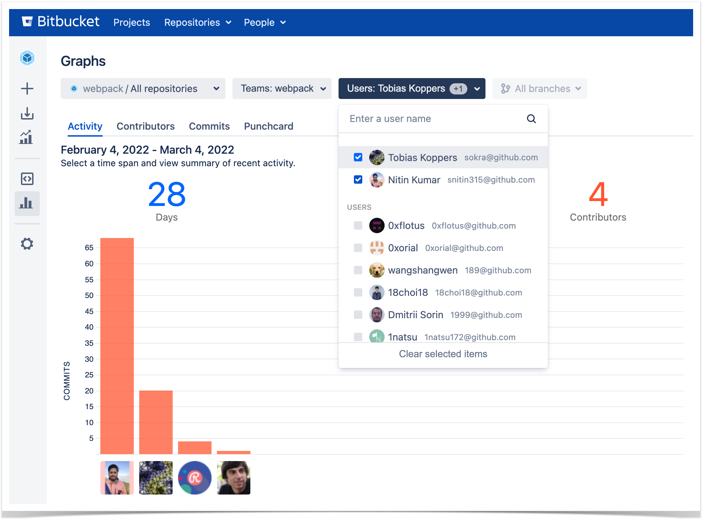Screen dimensions: 705x521
Task: Click the search magnifier icon in user filter
Action: pyautogui.click(x=531, y=119)
